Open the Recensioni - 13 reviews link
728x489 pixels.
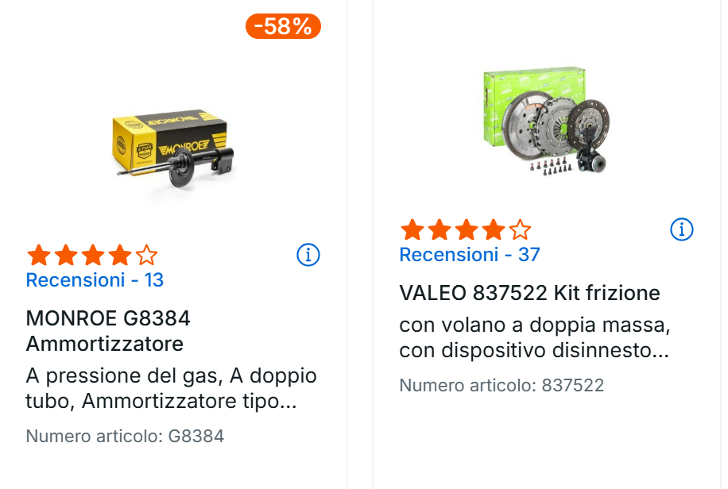click(x=95, y=280)
